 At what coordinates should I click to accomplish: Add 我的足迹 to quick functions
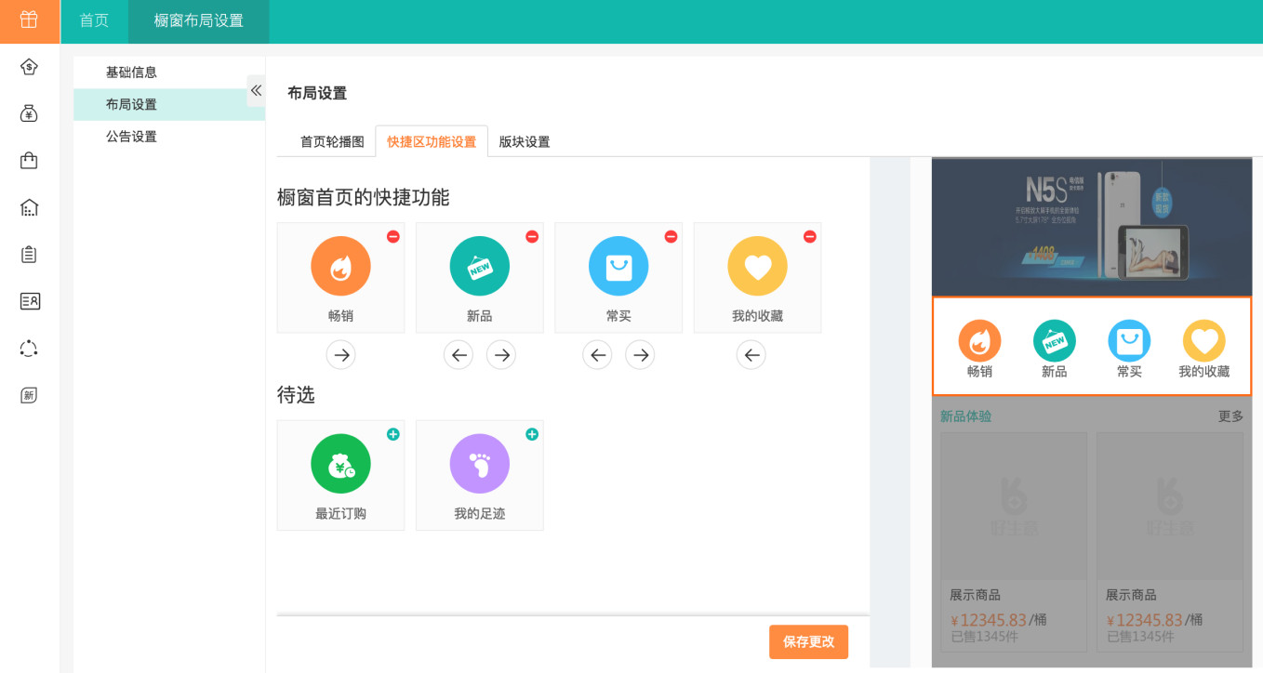click(532, 434)
